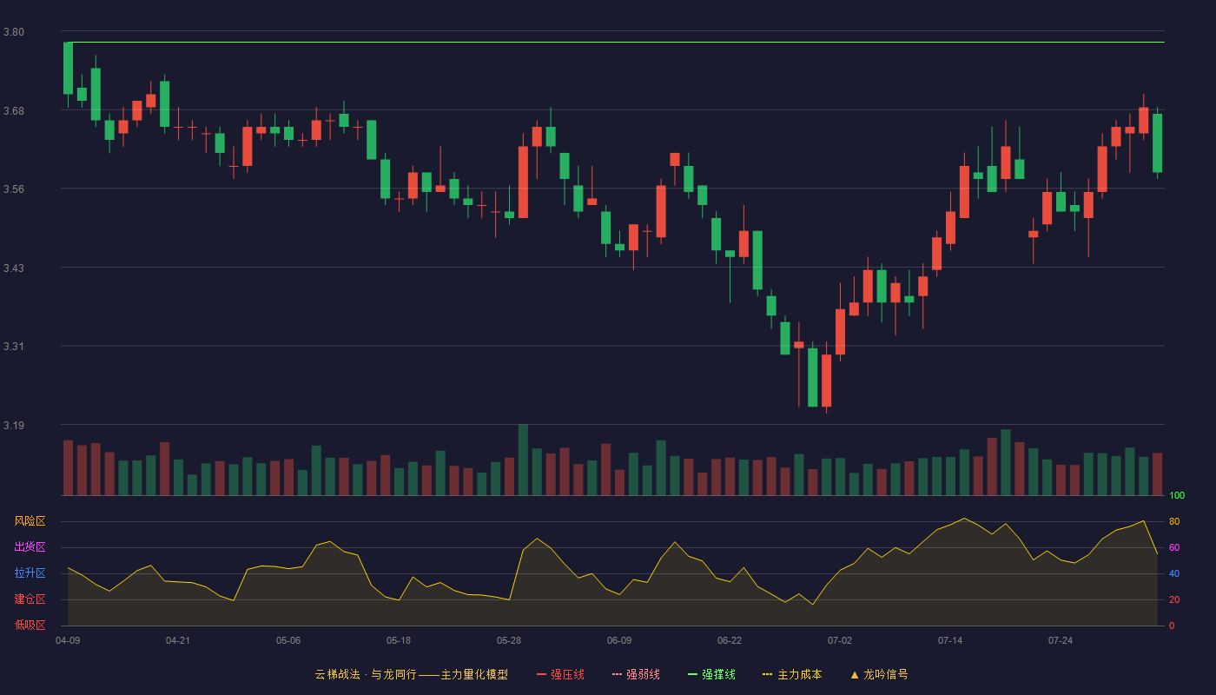The width and height of the screenshot is (1216, 695).
Task: Select the 3.56 price axis label
Action: (14, 189)
